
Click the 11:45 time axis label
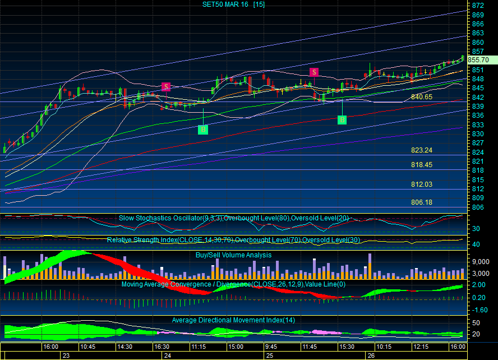click(310, 347)
